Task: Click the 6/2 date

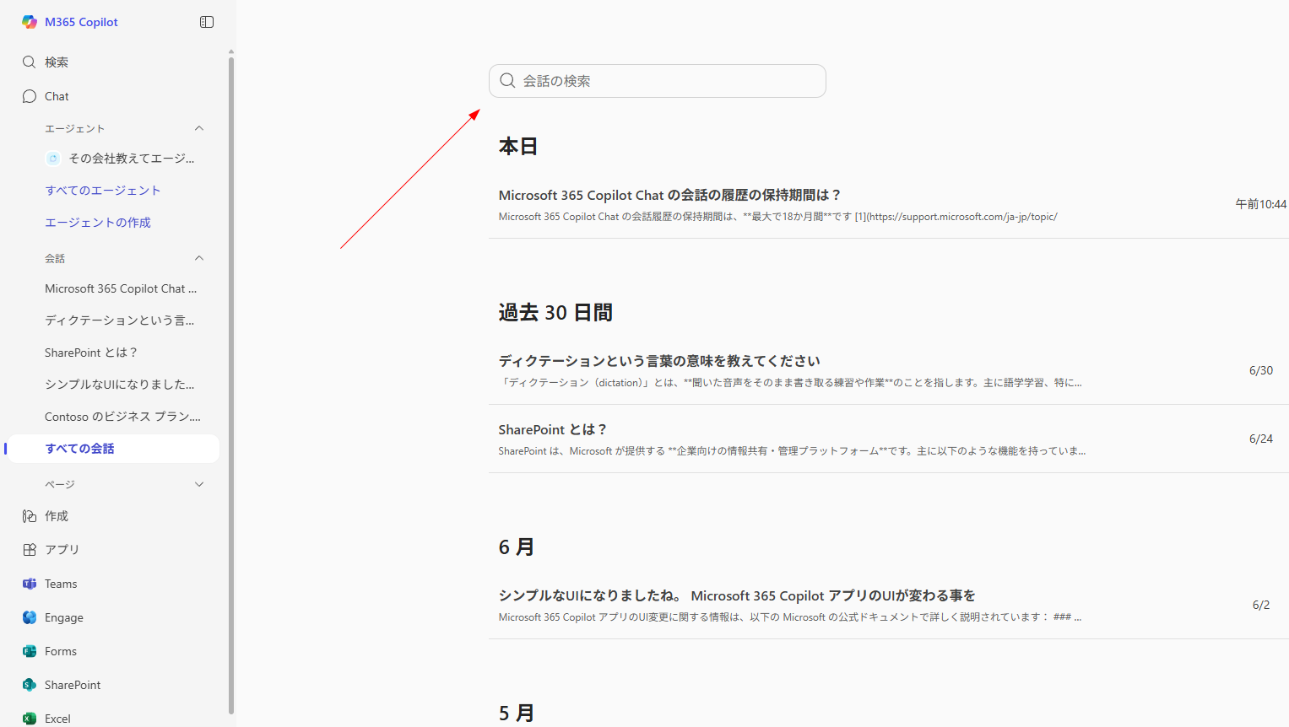Action: click(1261, 605)
